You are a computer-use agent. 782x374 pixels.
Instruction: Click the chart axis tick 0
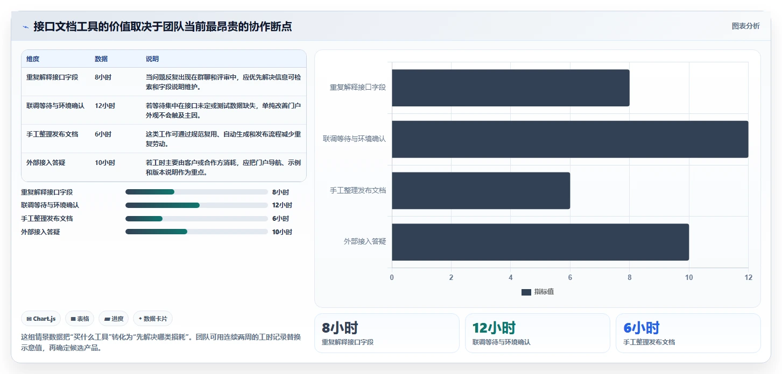392,277
